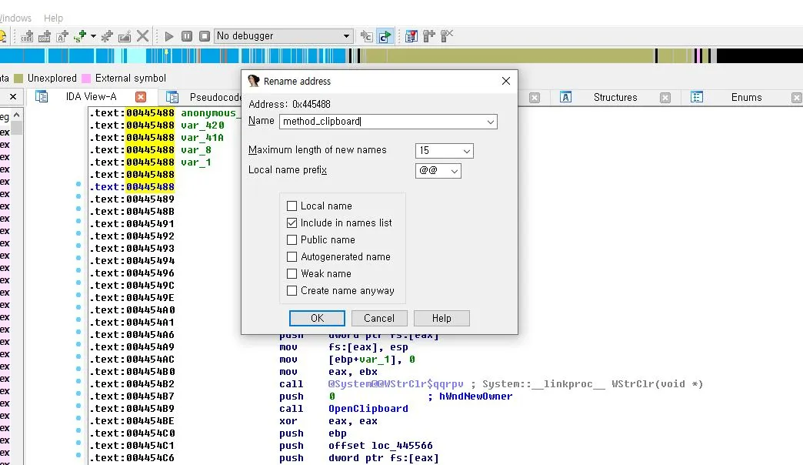
Task: Click breakpoint dot at .text:004454B9
Action: pos(78,406)
